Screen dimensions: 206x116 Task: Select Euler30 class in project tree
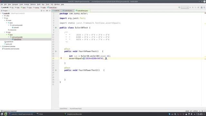click(x=15, y=27)
